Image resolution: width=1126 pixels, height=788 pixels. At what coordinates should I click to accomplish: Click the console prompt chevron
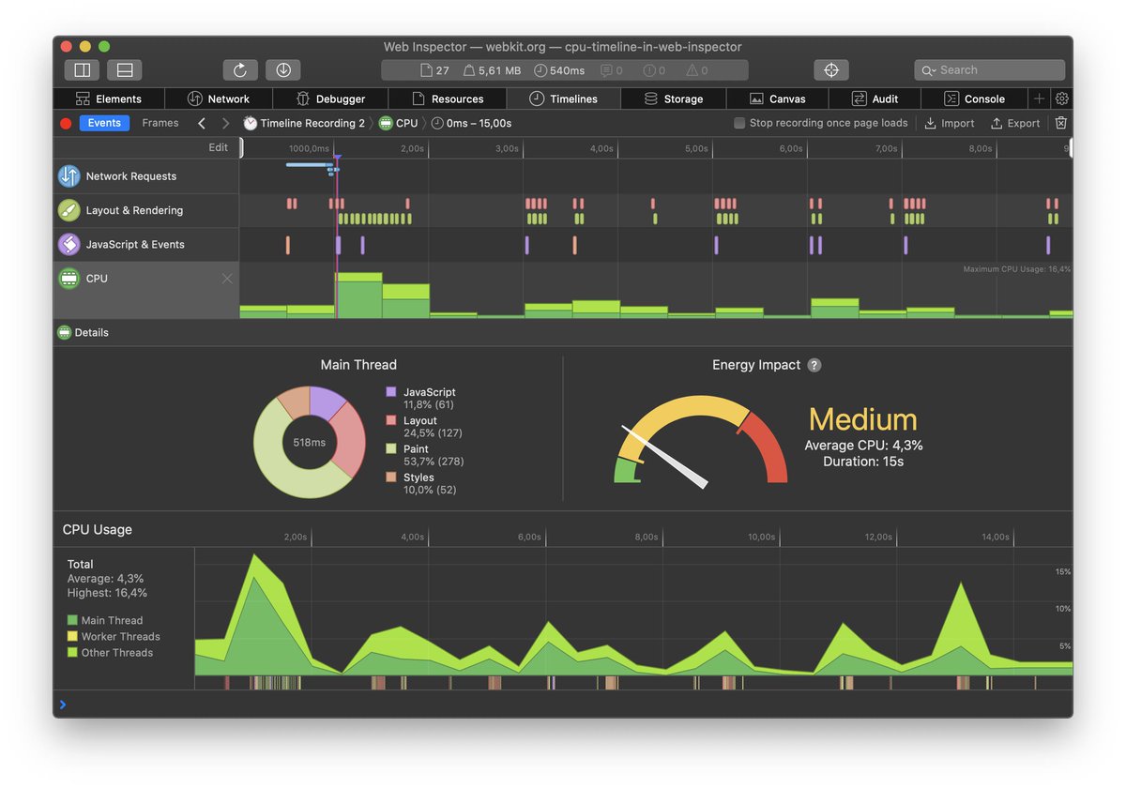63,704
